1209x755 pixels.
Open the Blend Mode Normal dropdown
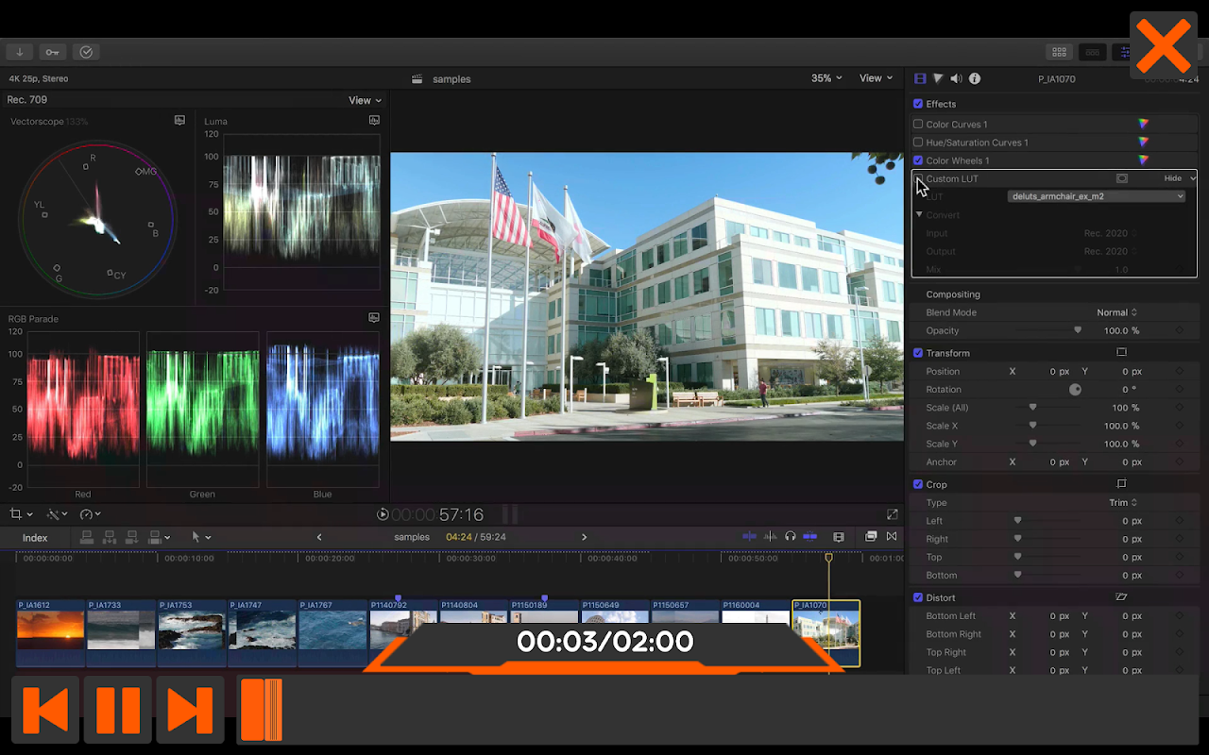point(1116,312)
